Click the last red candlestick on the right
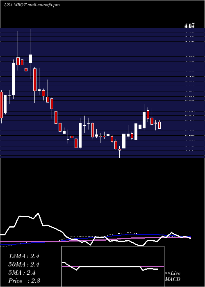The width and height of the screenshot is (205, 287). [159, 125]
